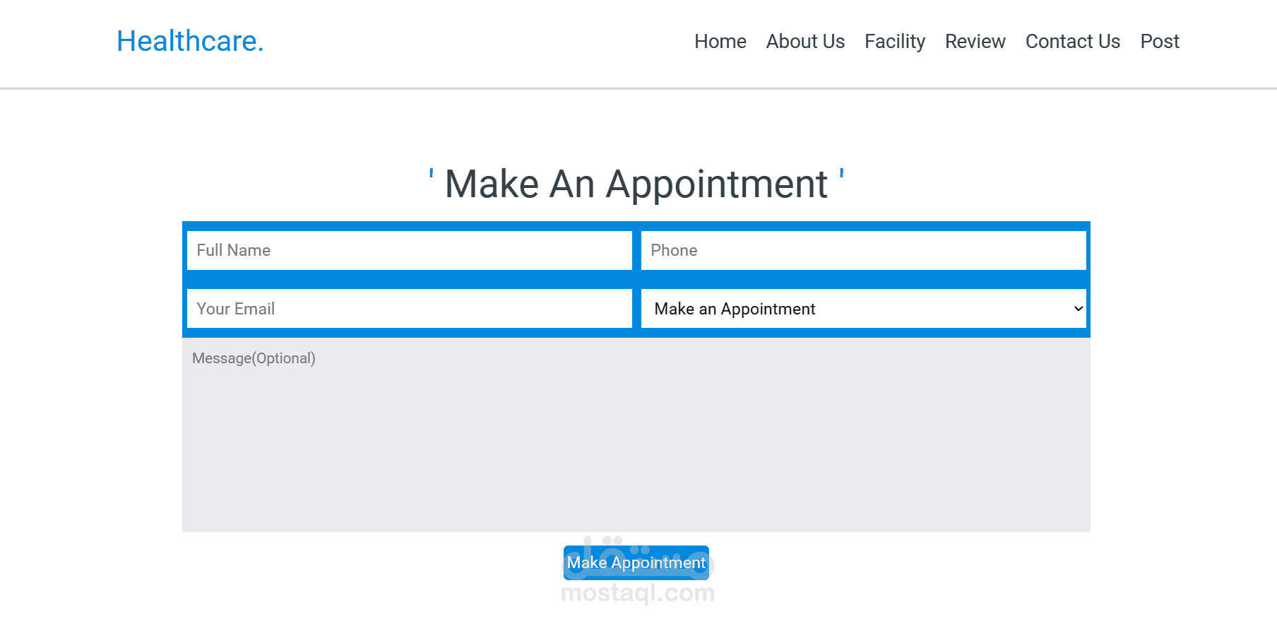Navigate to the Facility menu item
Image resolution: width=1277 pixels, height=619 pixels.
894,42
